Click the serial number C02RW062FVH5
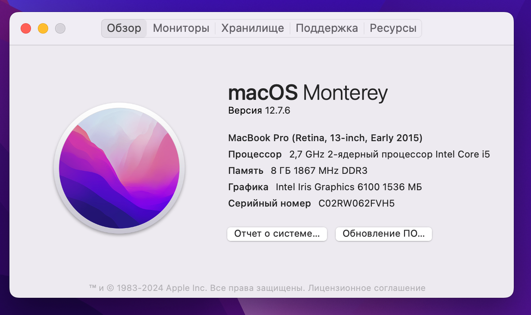 356,203
